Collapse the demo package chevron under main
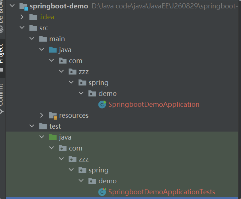 tap(81, 93)
